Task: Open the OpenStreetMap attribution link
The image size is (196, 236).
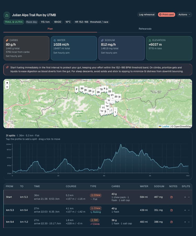Action: (x=182, y=126)
